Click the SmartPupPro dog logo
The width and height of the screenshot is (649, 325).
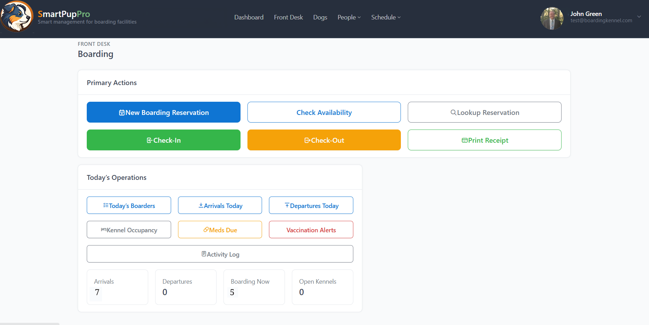[17, 16]
